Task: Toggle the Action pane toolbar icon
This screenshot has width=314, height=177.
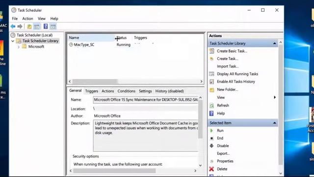Action: pos(53,27)
